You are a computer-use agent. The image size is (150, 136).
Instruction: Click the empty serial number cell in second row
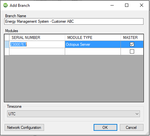[37, 52]
